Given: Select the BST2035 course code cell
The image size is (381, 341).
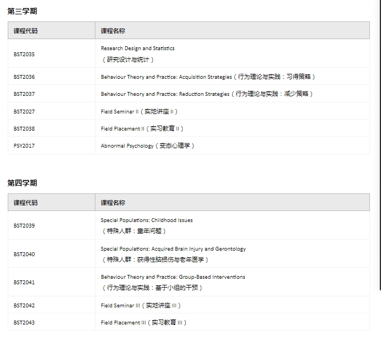Looking at the screenshot, I should (x=24, y=54).
